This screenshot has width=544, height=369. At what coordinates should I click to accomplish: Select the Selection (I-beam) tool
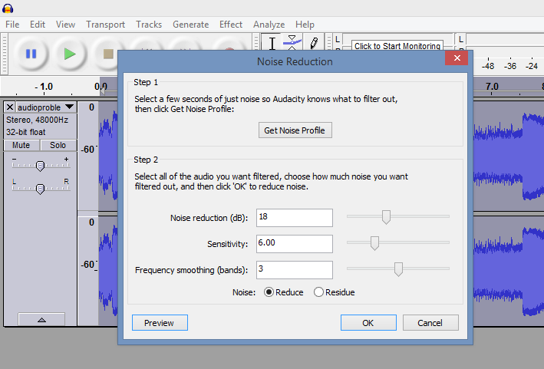point(272,43)
